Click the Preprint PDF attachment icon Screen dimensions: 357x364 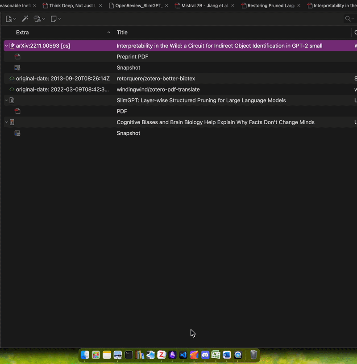point(17,57)
